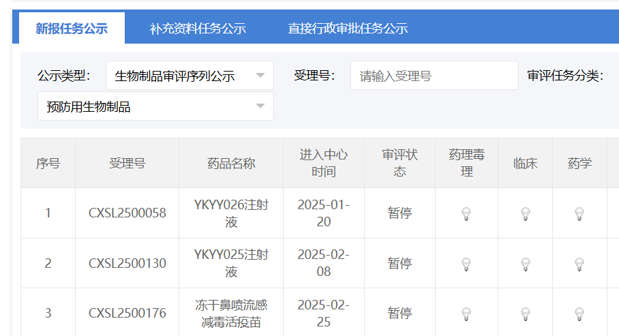Switch to the 新报任务公示 tab
Screen dimensions: 619x336
pos(72,28)
